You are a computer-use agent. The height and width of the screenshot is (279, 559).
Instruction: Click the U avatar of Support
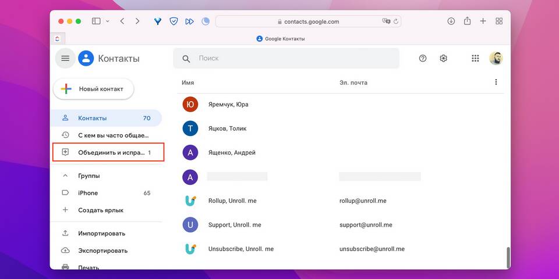pyautogui.click(x=190, y=225)
